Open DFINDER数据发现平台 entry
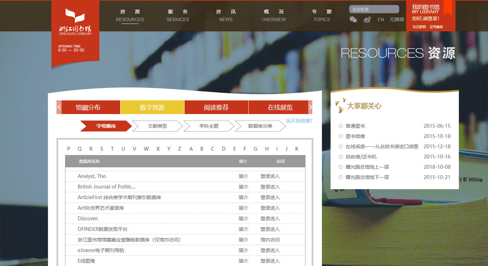This screenshot has width=488, height=266. pos(102,229)
